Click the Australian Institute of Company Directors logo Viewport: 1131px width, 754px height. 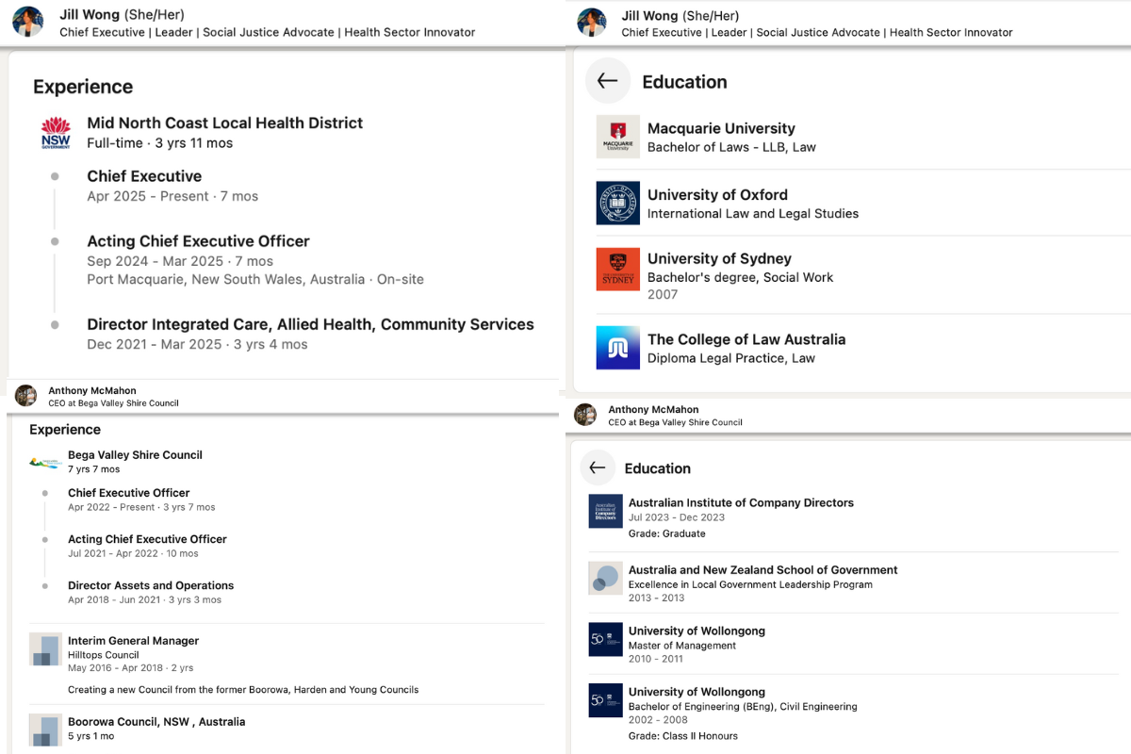(605, 511)
